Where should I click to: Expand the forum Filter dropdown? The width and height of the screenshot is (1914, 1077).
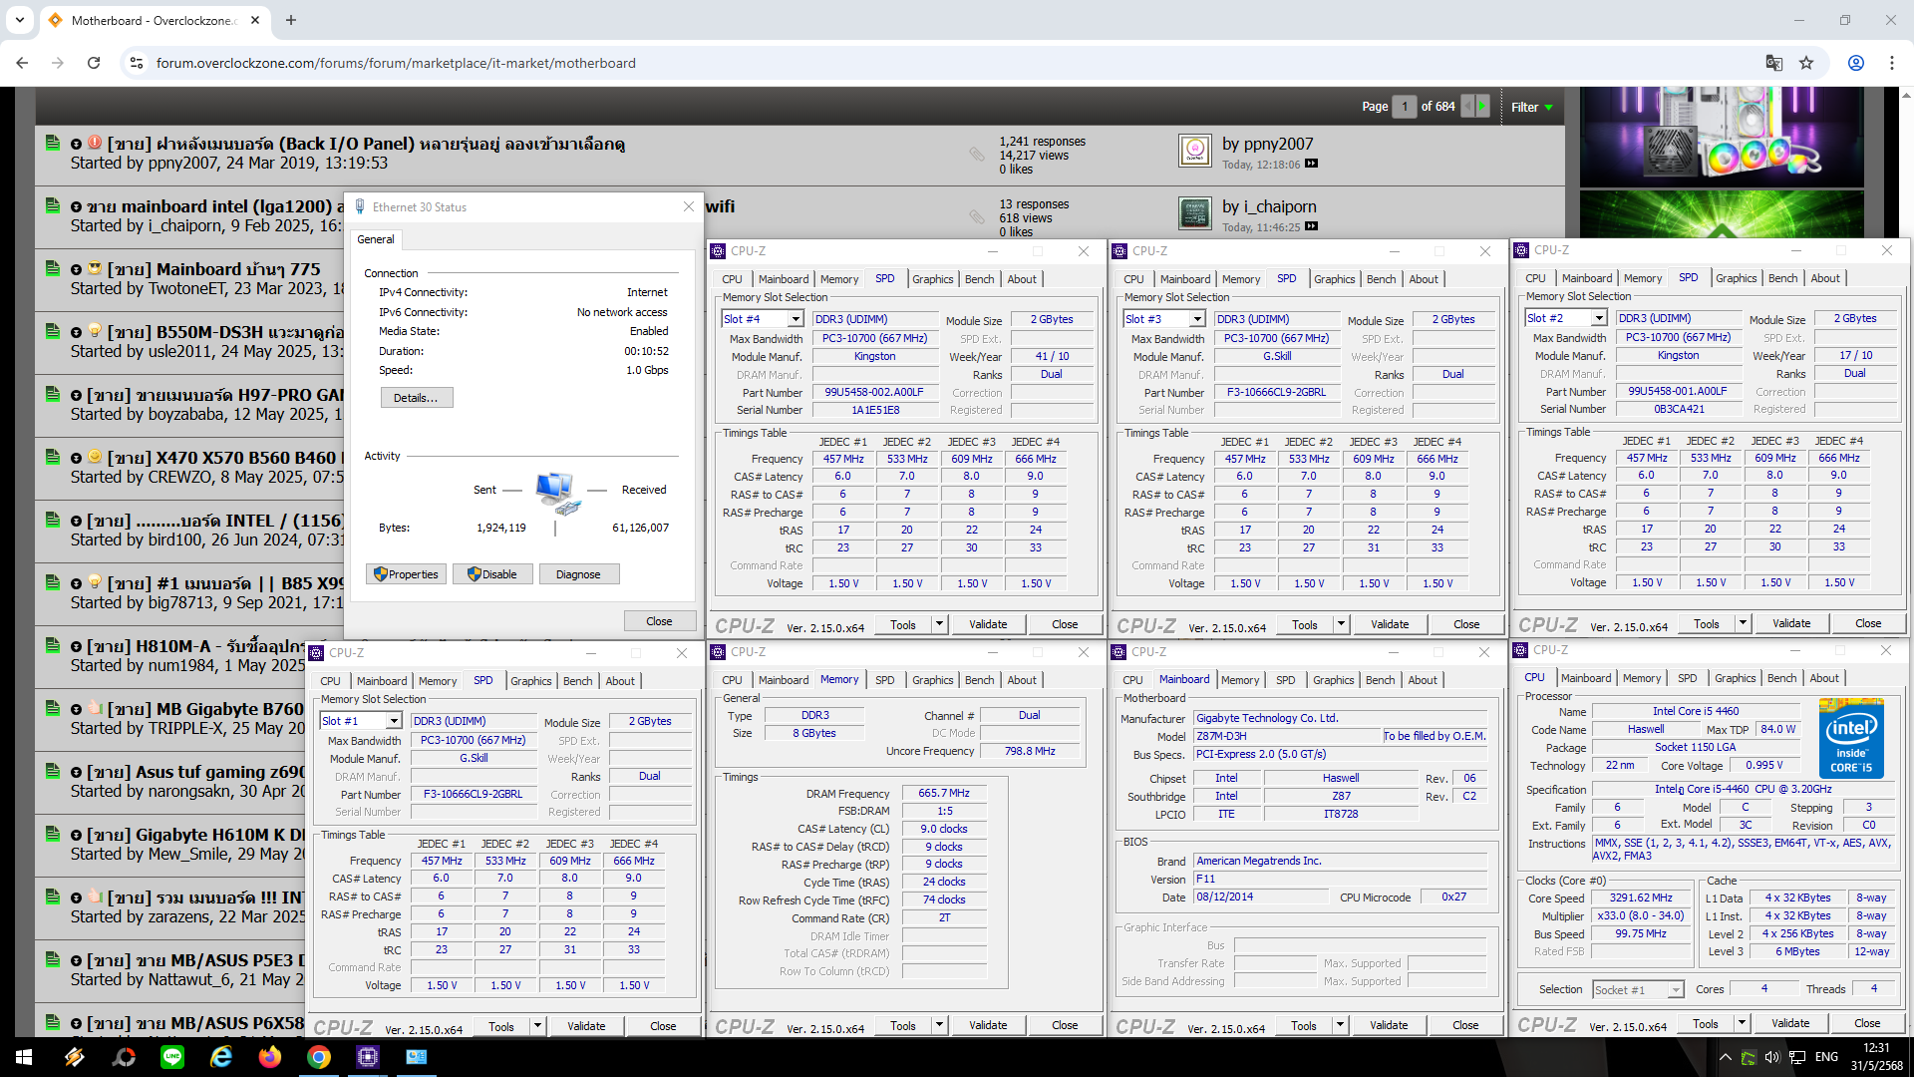click(x=1532, y=107)
